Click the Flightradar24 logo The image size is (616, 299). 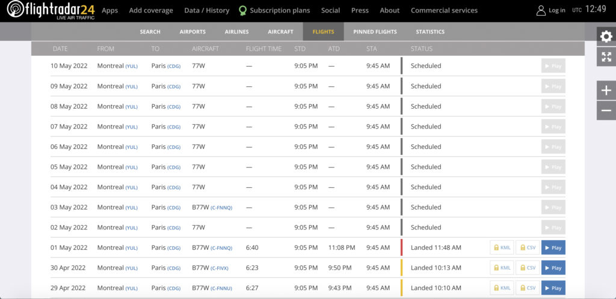point(51,10)
